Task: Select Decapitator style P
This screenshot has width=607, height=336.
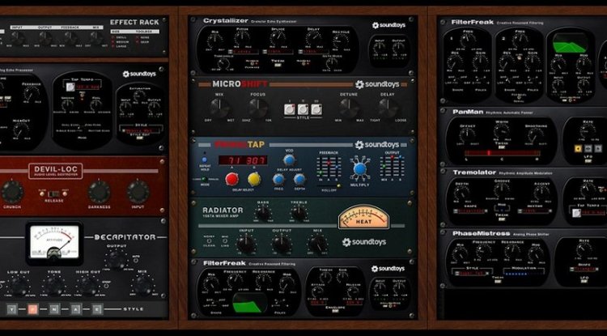Action: 33,309
